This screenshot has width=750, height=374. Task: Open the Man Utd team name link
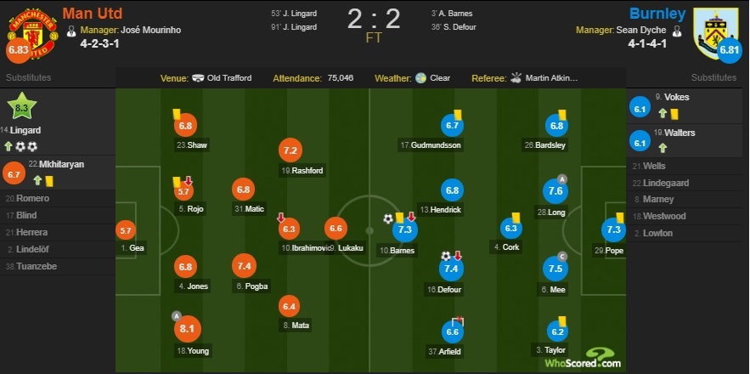coord(91,14)
